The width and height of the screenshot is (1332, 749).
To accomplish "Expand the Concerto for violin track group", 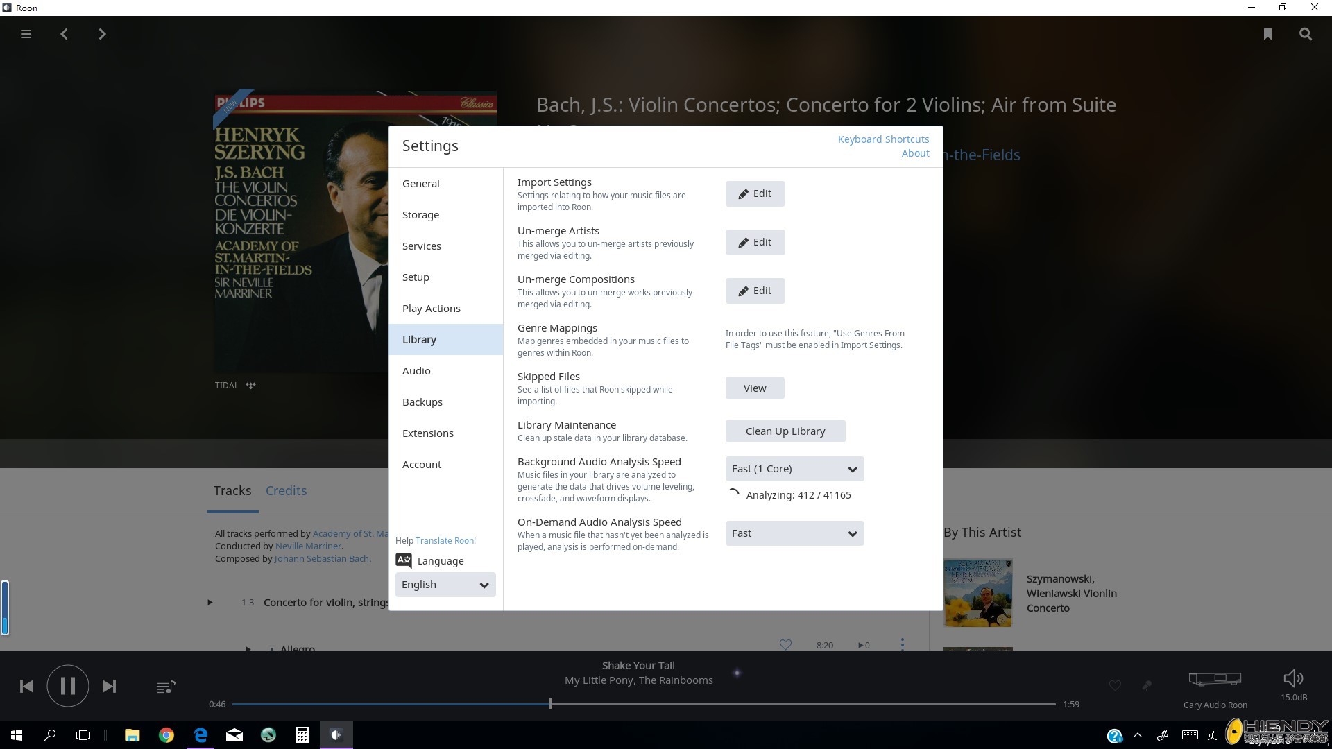I will (x=210, y=602).
